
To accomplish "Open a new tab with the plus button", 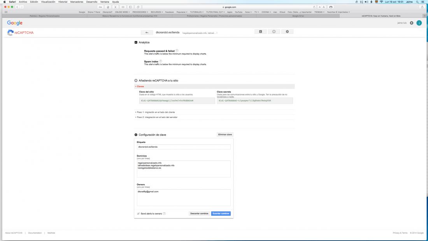I will (x=424, y=16).
